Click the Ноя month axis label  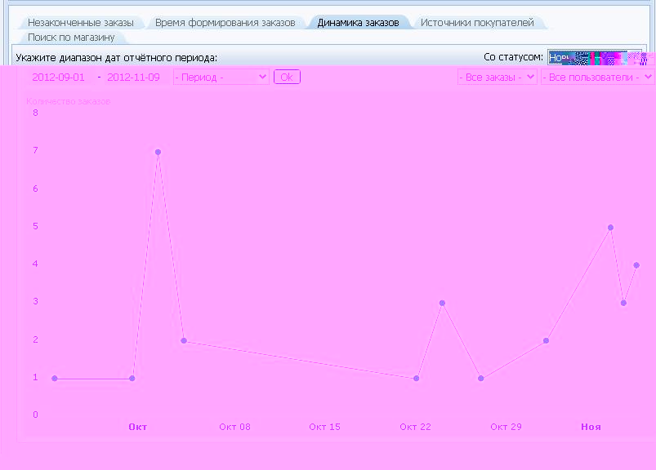tap(591, 427)
